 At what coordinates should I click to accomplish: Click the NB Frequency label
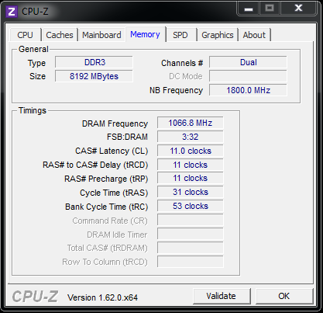click(x=176, y=90)
